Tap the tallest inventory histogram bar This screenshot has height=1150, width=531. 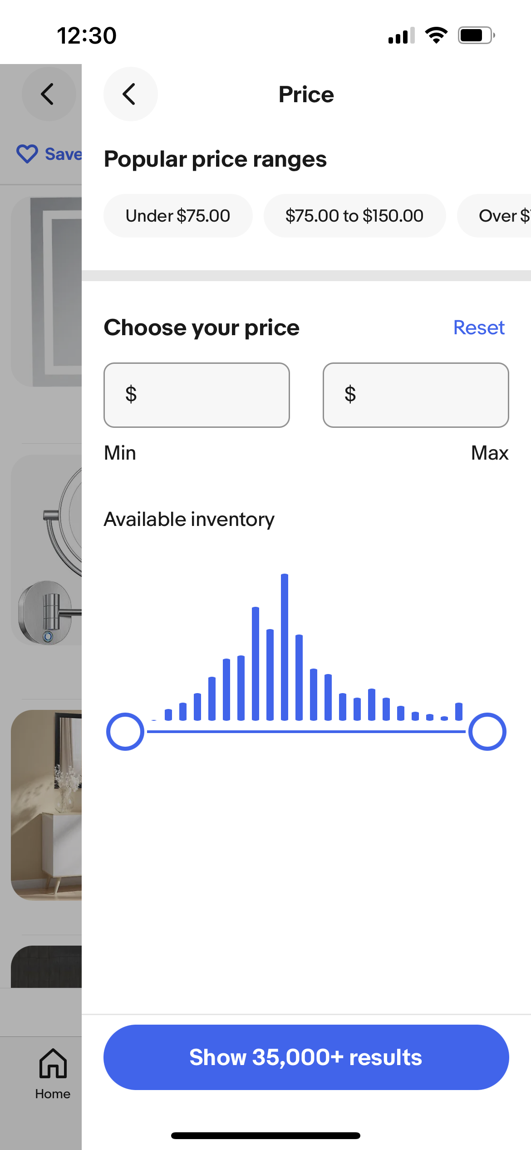click(x=285, y=647)
